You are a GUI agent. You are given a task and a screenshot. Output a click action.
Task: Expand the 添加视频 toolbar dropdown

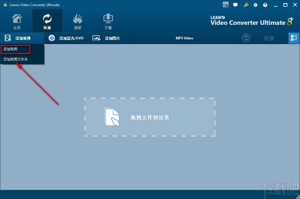[x=23, y=38]
